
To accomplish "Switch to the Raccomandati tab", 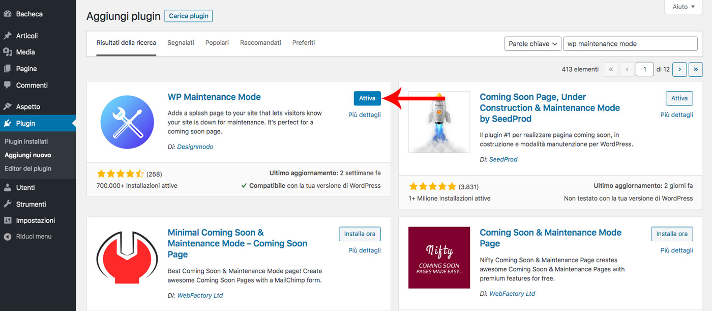I will [x=260, y=43].
